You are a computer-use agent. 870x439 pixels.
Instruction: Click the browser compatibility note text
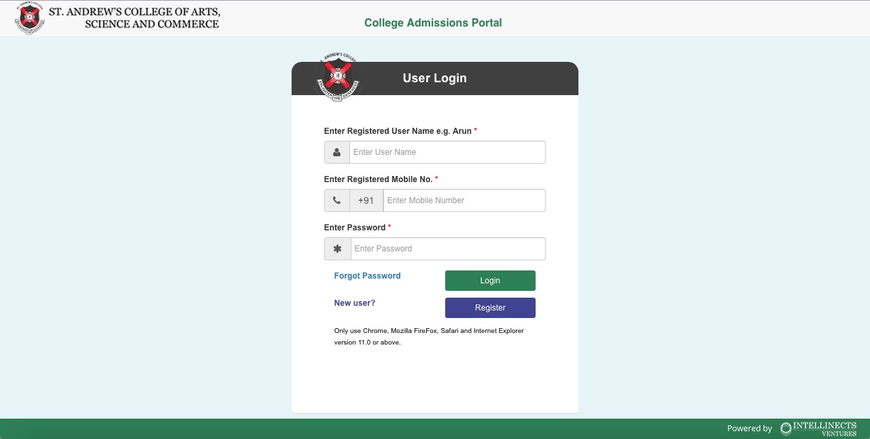[429, 336]
